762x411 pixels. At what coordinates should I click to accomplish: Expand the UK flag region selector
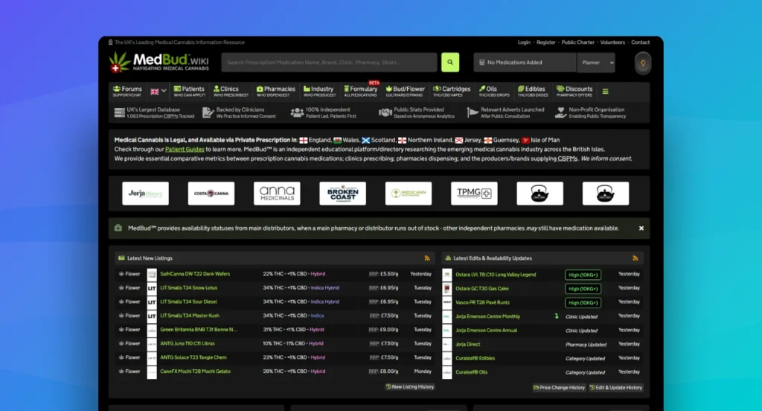point(159,92)
